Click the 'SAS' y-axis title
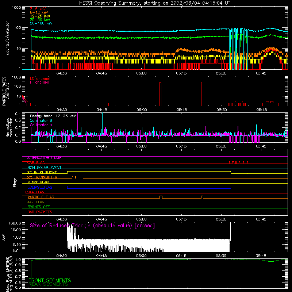Image resolution: width=292 pixels, height=292 pixels. 4,237
